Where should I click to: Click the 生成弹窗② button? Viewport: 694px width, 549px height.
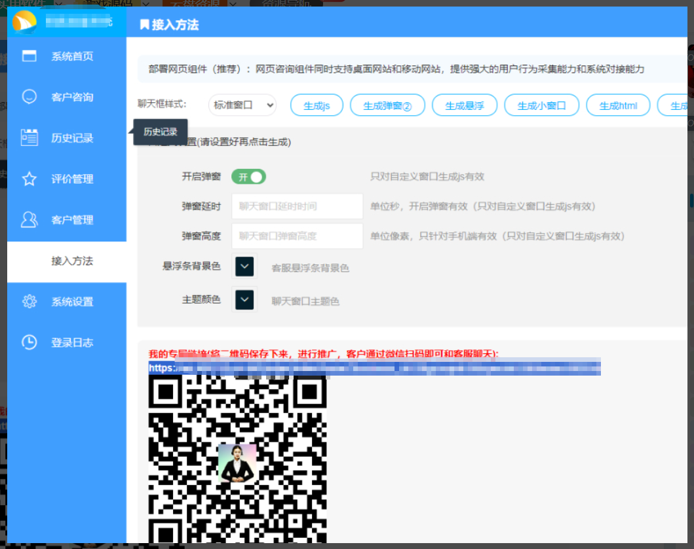[387, 105]
